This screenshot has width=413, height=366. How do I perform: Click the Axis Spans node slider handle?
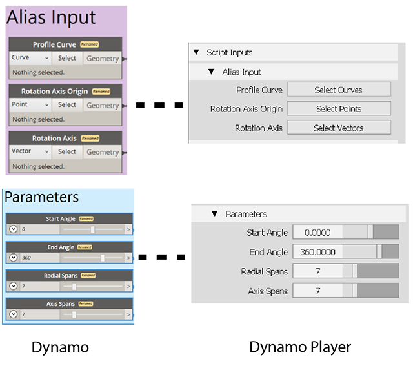coord(74,314)
